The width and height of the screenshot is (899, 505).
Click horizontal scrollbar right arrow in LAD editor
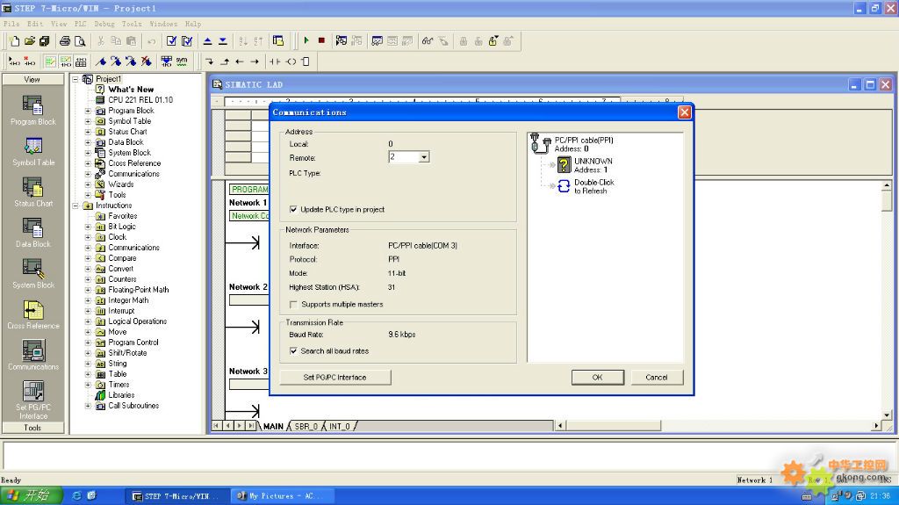pos(875,426)
